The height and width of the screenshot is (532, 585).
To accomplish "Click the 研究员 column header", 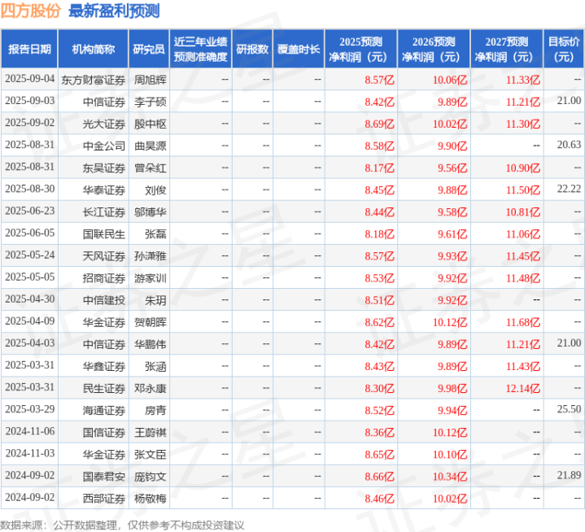I will pos(149,49).
